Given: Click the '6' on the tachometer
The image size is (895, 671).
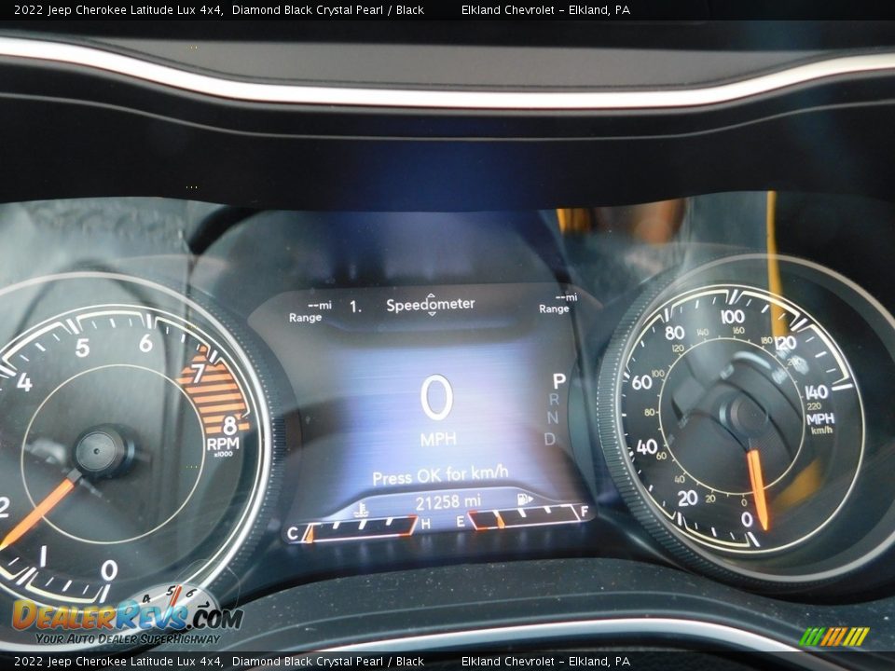Looking at the screenshot, I should [146, 343].
